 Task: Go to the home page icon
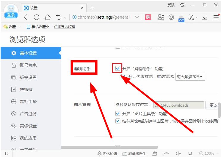click(48, 17)
